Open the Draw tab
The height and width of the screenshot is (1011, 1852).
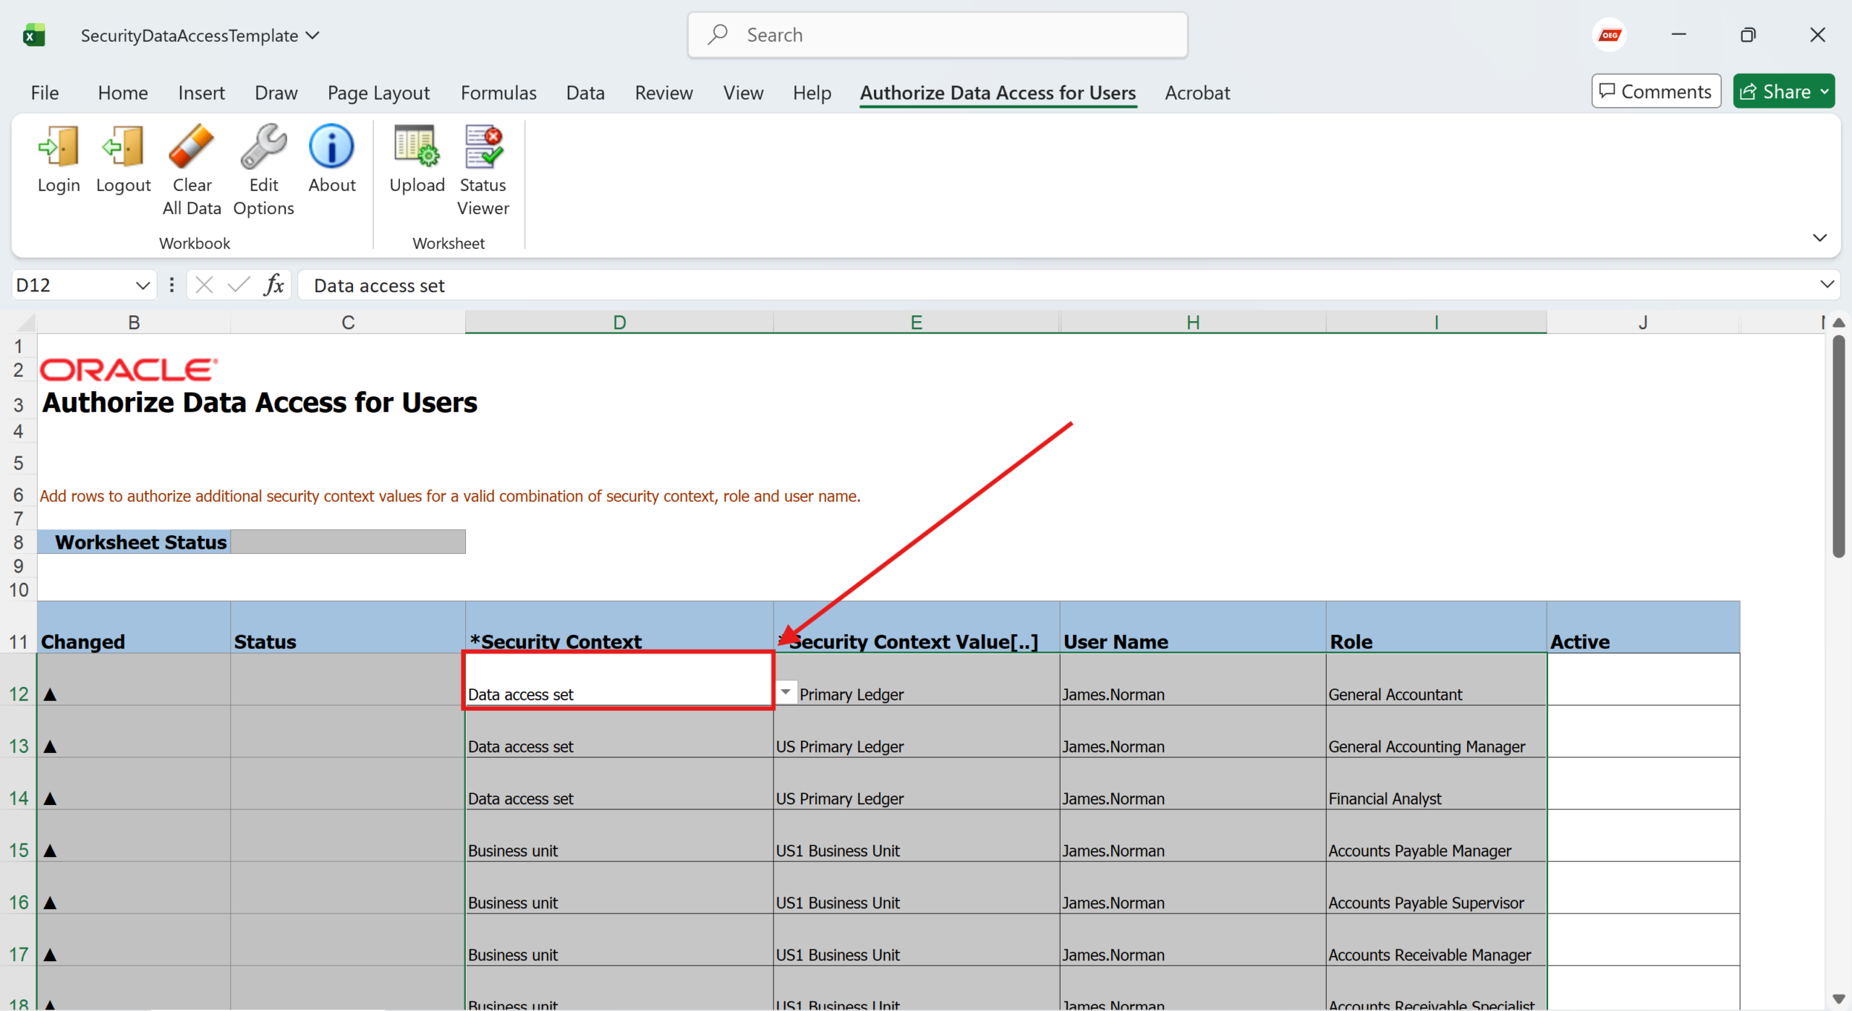[x=276, y=93]
